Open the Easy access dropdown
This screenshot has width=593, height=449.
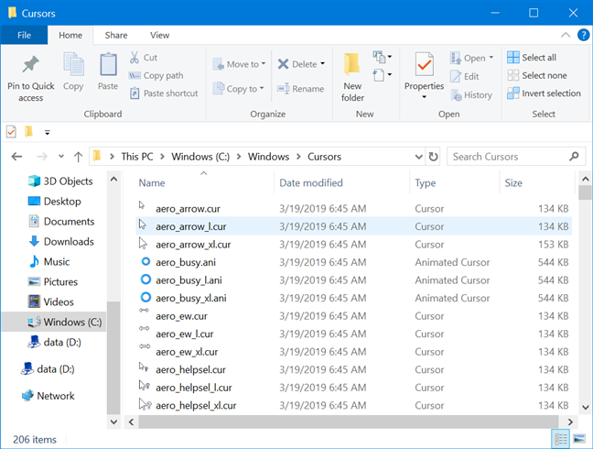(383, 75)
